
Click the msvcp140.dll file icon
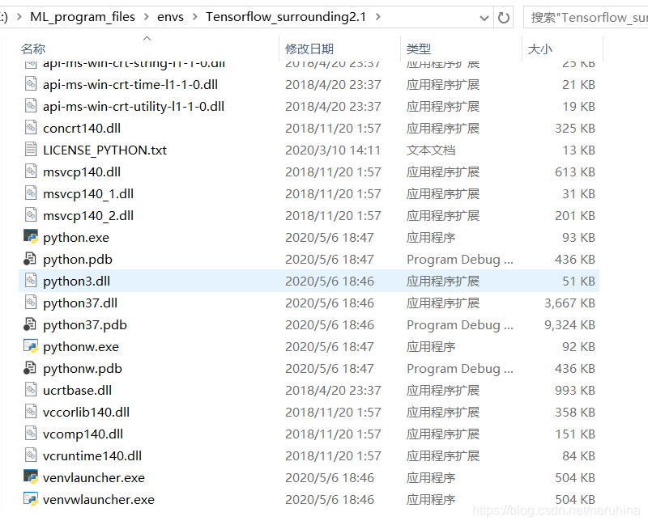point(31,171)
